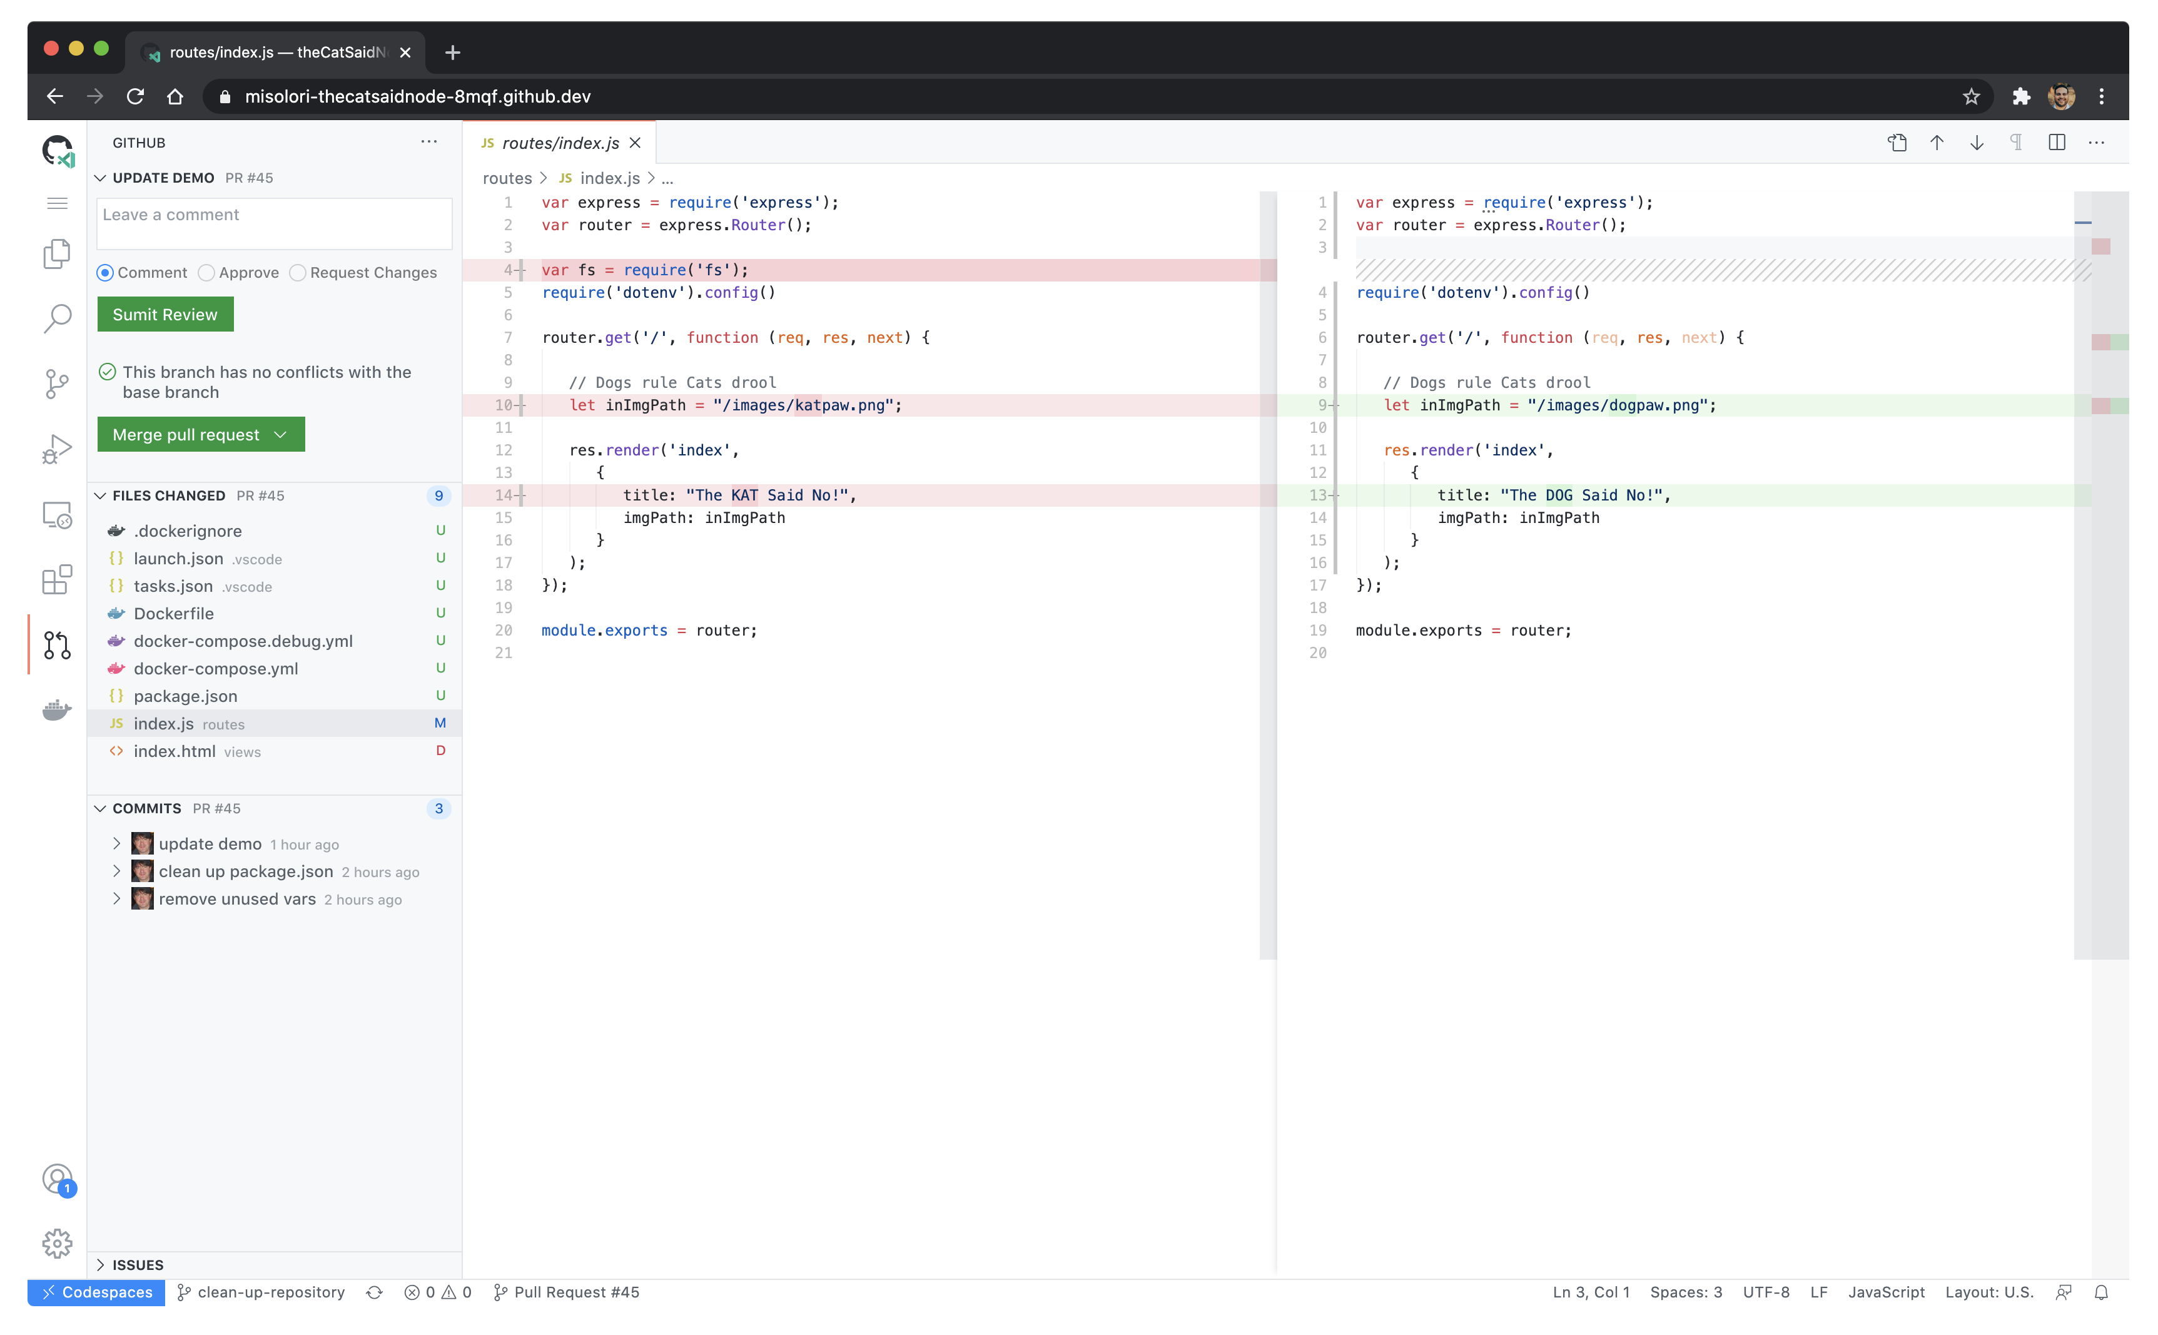Open the Extensions view
This screenshot has height=1335, width=2158.
[56, 580]
